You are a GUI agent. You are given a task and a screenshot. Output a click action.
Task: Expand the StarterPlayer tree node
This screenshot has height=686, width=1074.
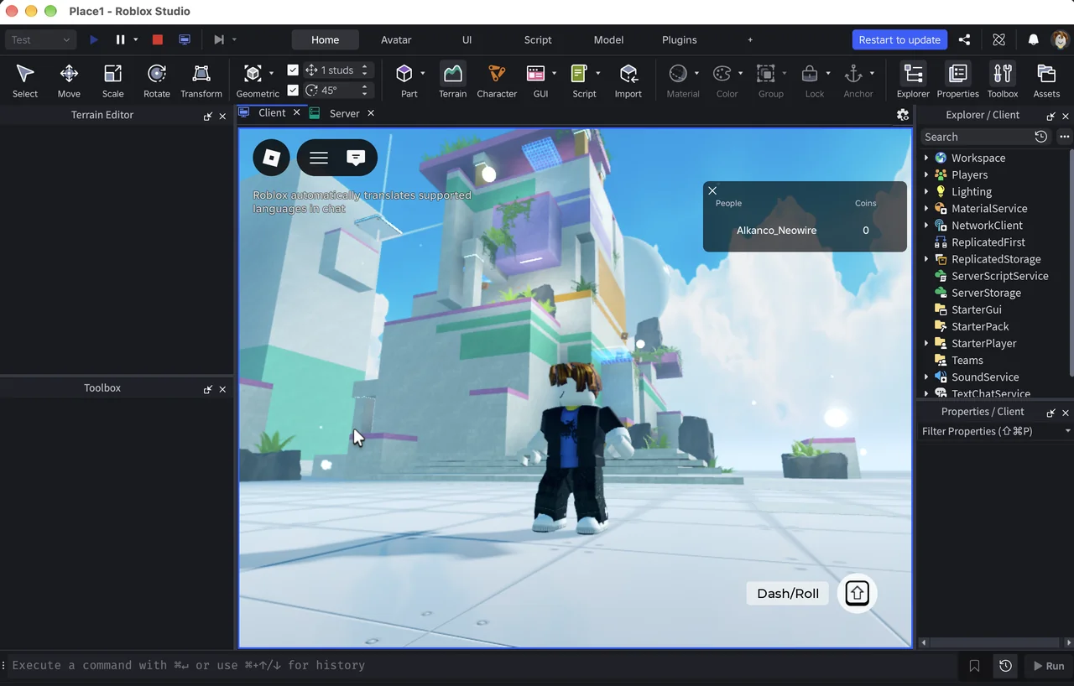click(x=926, y=343)
